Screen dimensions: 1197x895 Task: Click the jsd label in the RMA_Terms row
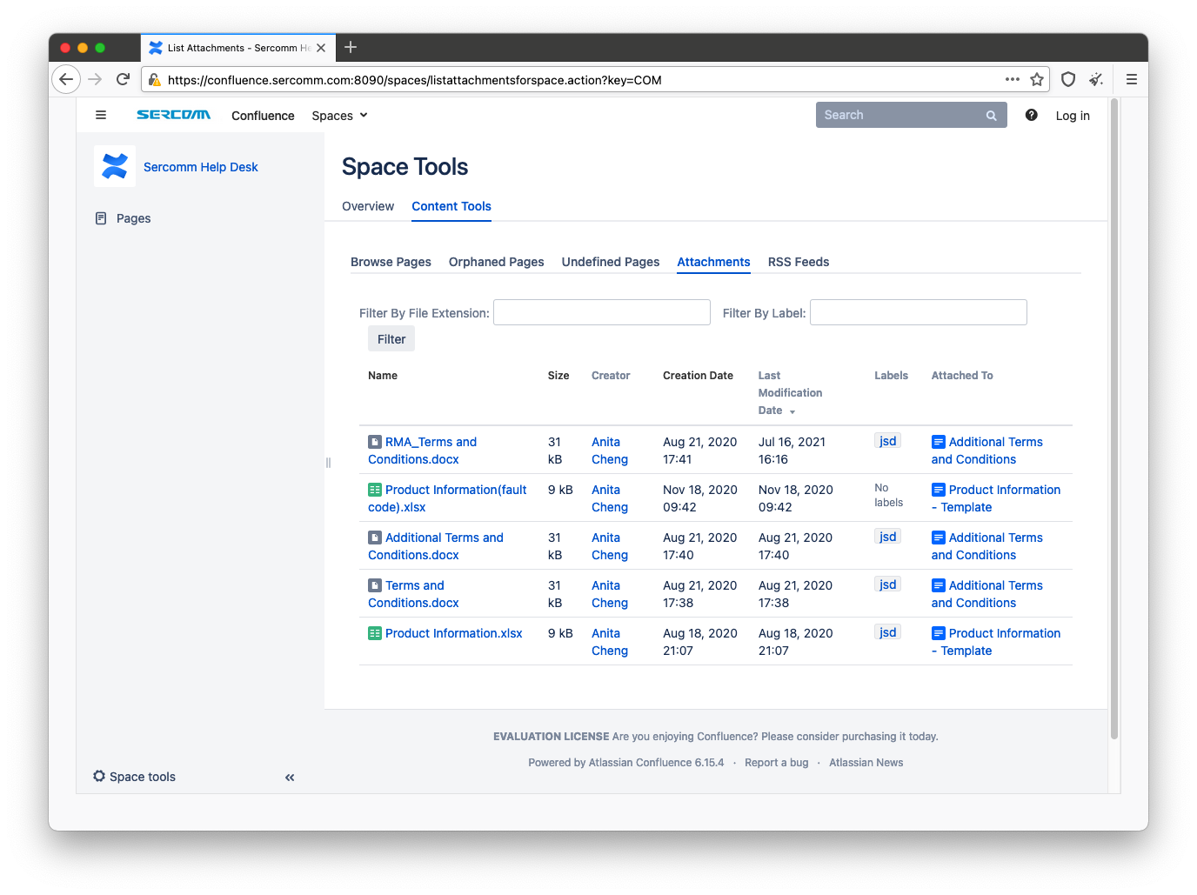887,441
